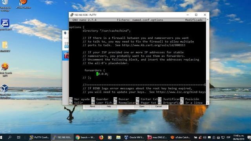Open Papelera de reciclaje desktop icon
The width and height of the screenshot is (251, 141).
coord(5,5)
